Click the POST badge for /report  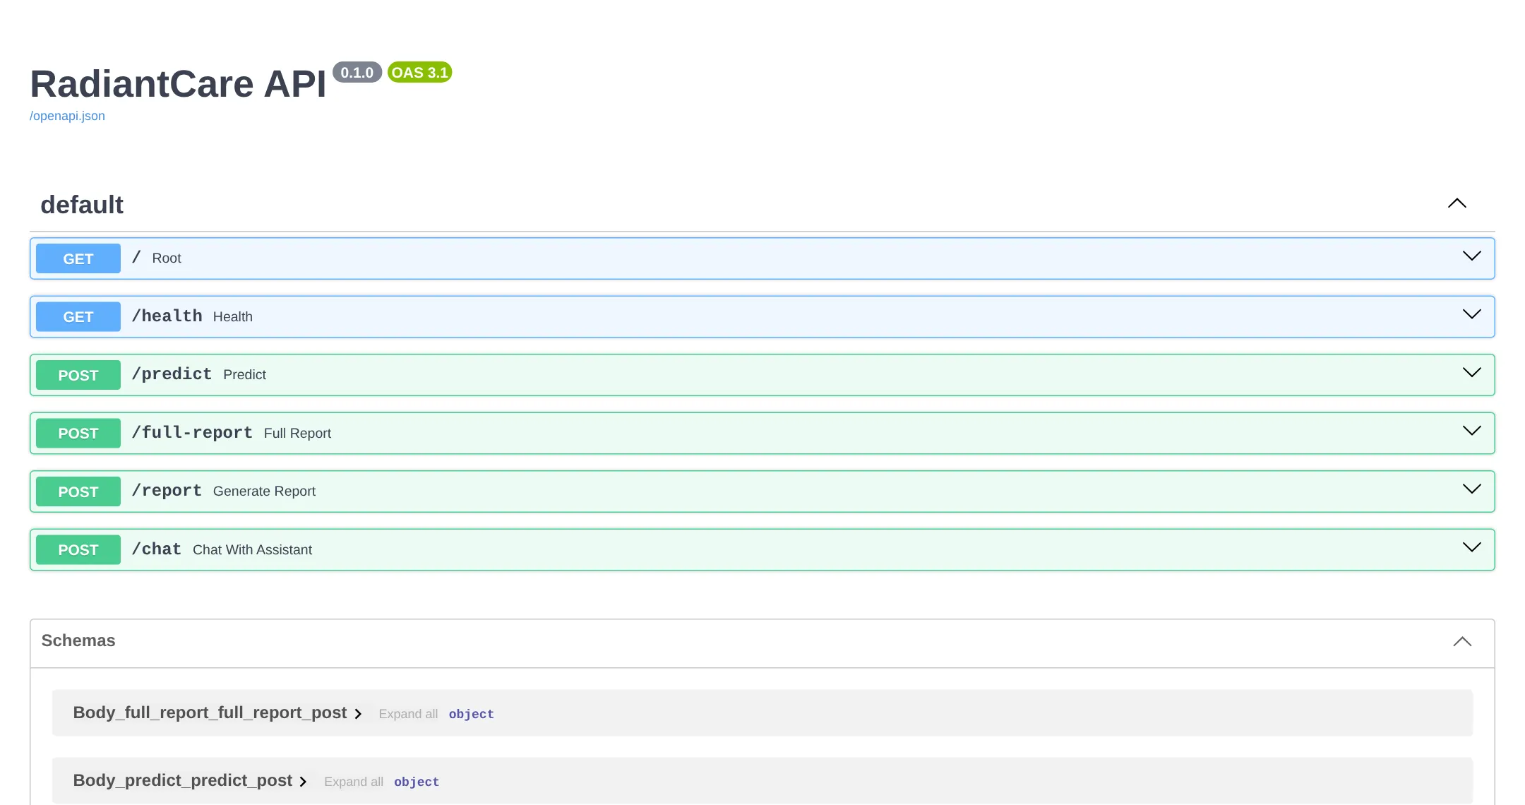[78, 491]
